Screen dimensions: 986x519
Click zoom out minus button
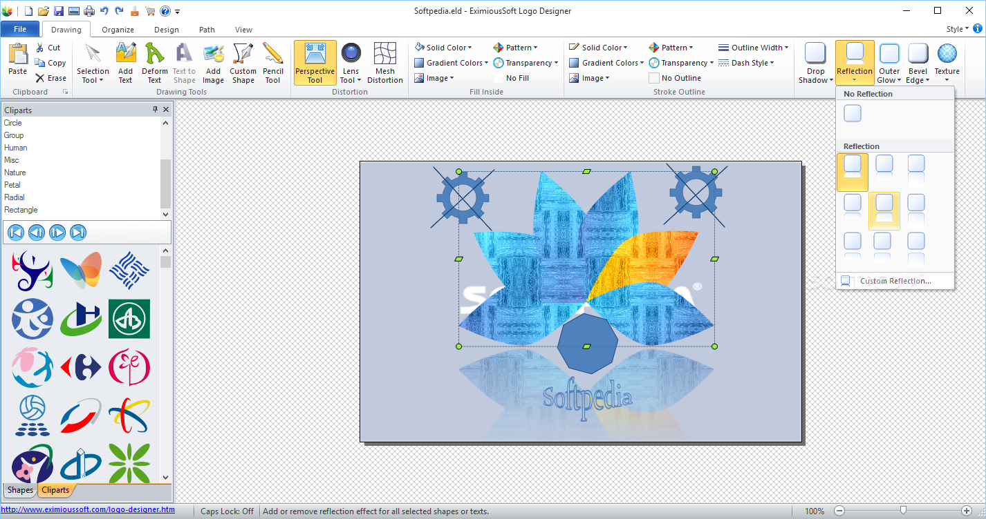(x=839, y=511)
